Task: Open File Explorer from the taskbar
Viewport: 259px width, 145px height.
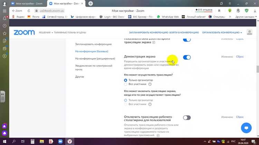Action: pos(42,141)
